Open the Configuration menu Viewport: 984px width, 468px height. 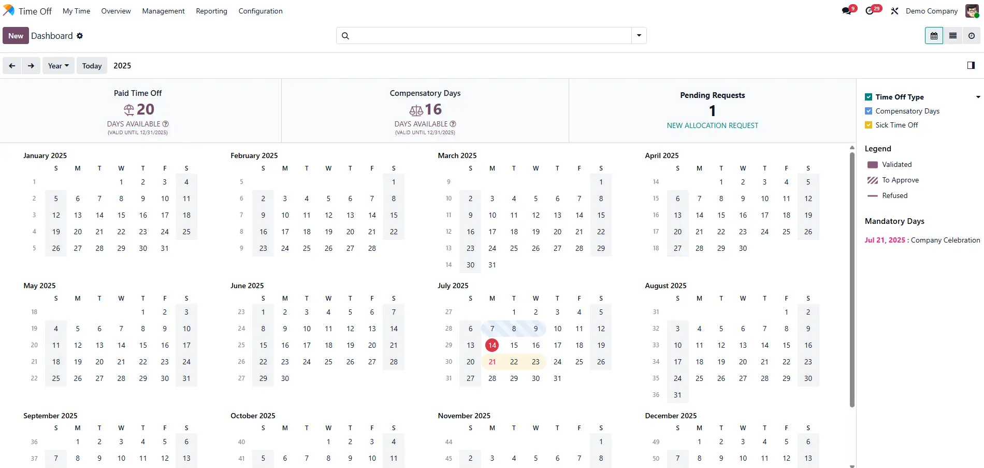coord(261,11)
